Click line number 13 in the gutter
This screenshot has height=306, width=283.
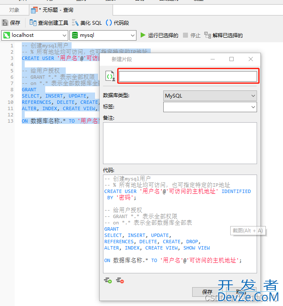tap(10, 121)
